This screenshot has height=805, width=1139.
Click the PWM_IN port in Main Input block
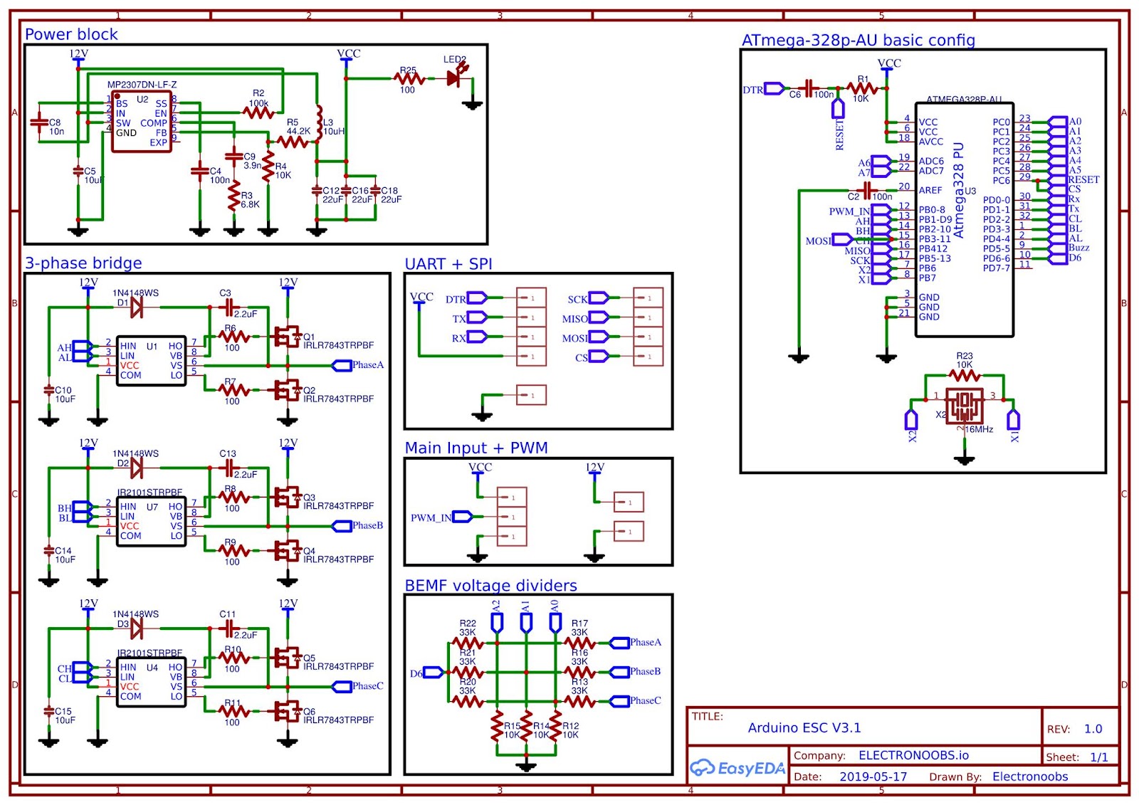(x=462, y=517)
